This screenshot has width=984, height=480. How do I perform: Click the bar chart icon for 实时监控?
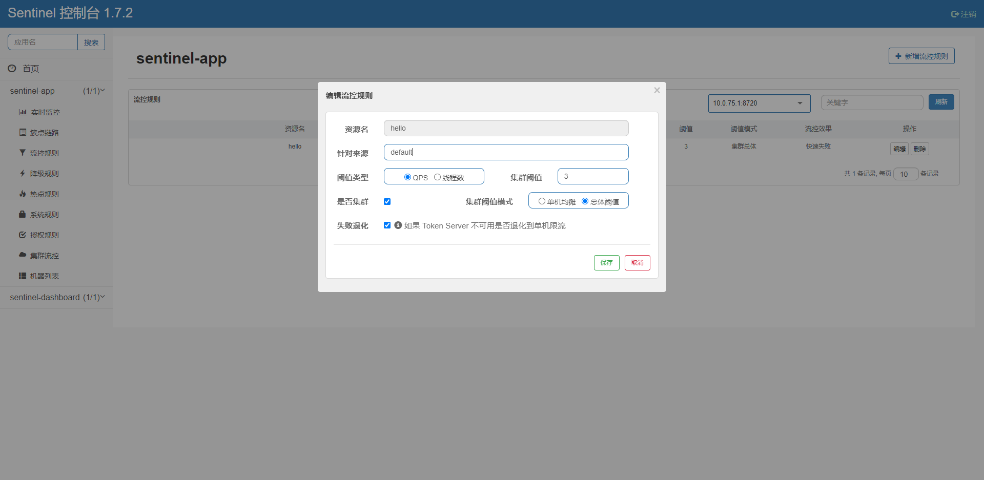pos(23,112)
